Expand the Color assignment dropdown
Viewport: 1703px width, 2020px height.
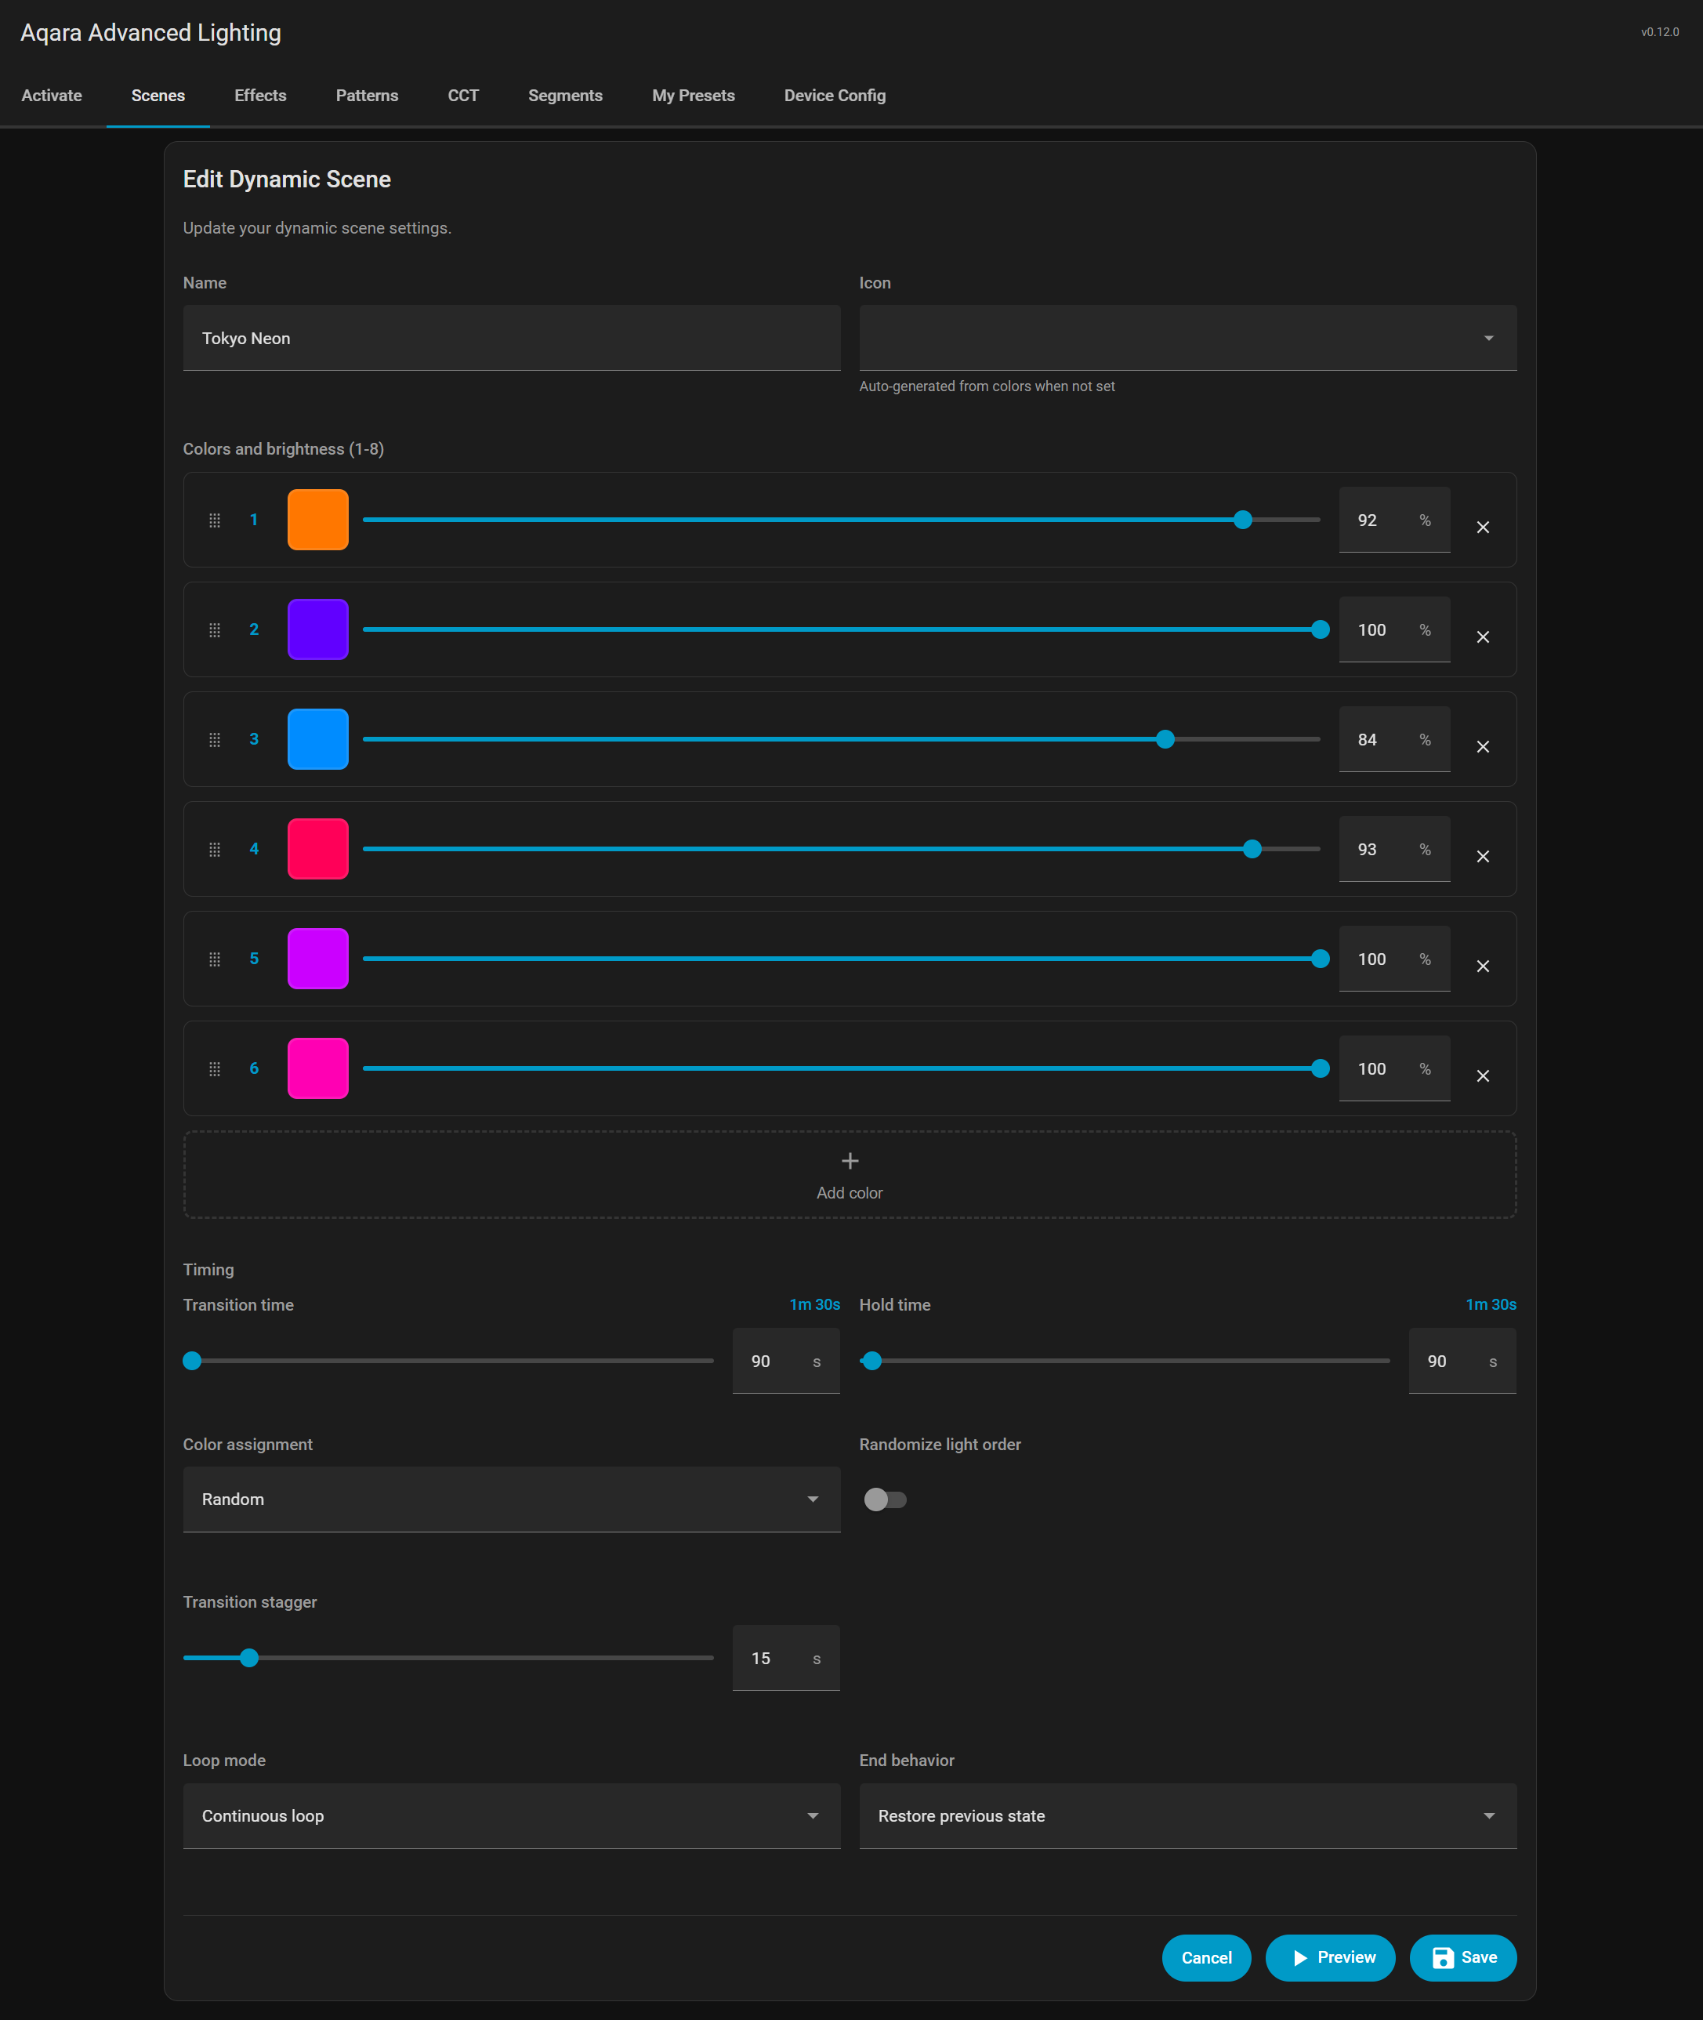(x=511, y=1499)
